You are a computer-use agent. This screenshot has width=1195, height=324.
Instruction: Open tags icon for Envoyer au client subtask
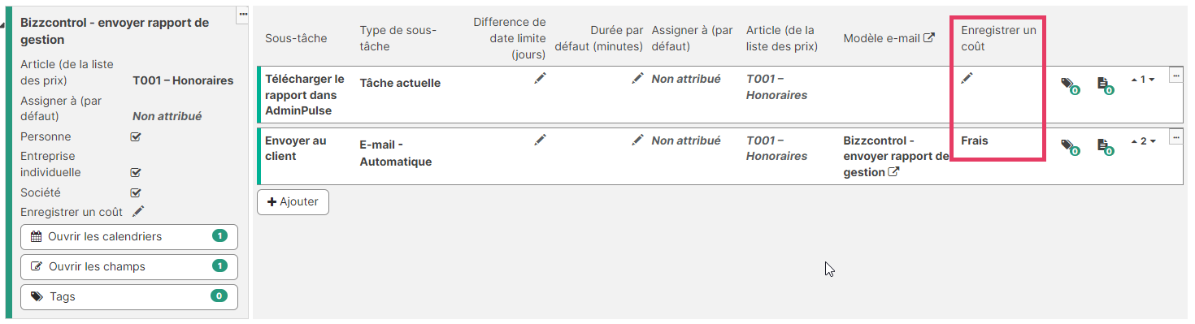pyautogui.click(x=1070, y=147)
